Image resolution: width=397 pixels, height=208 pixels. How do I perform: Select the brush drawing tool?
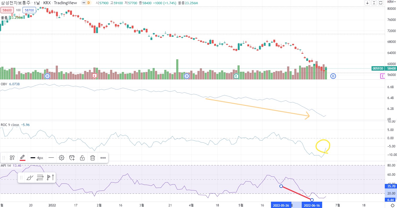click(x=30, y=178)
